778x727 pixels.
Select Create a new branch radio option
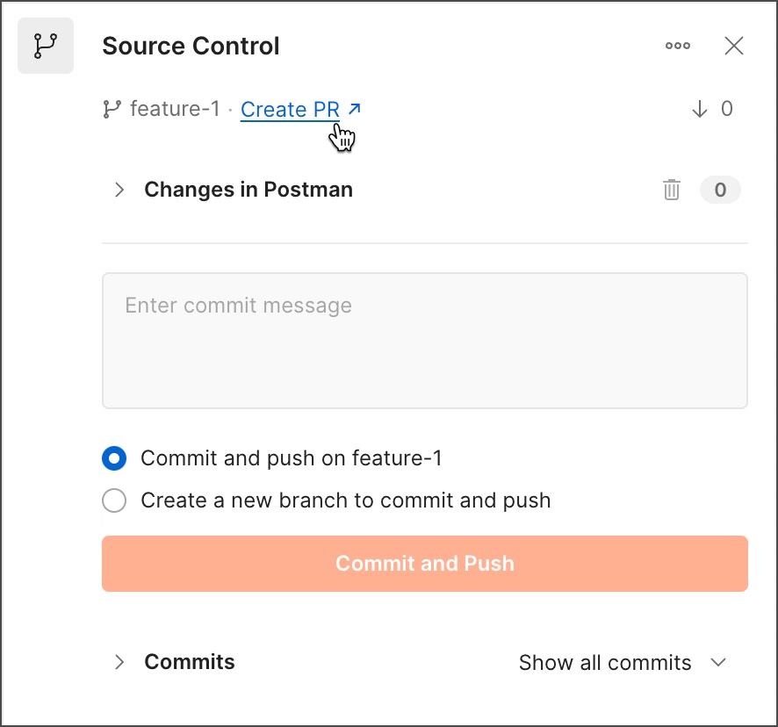[x=114, y=500]
